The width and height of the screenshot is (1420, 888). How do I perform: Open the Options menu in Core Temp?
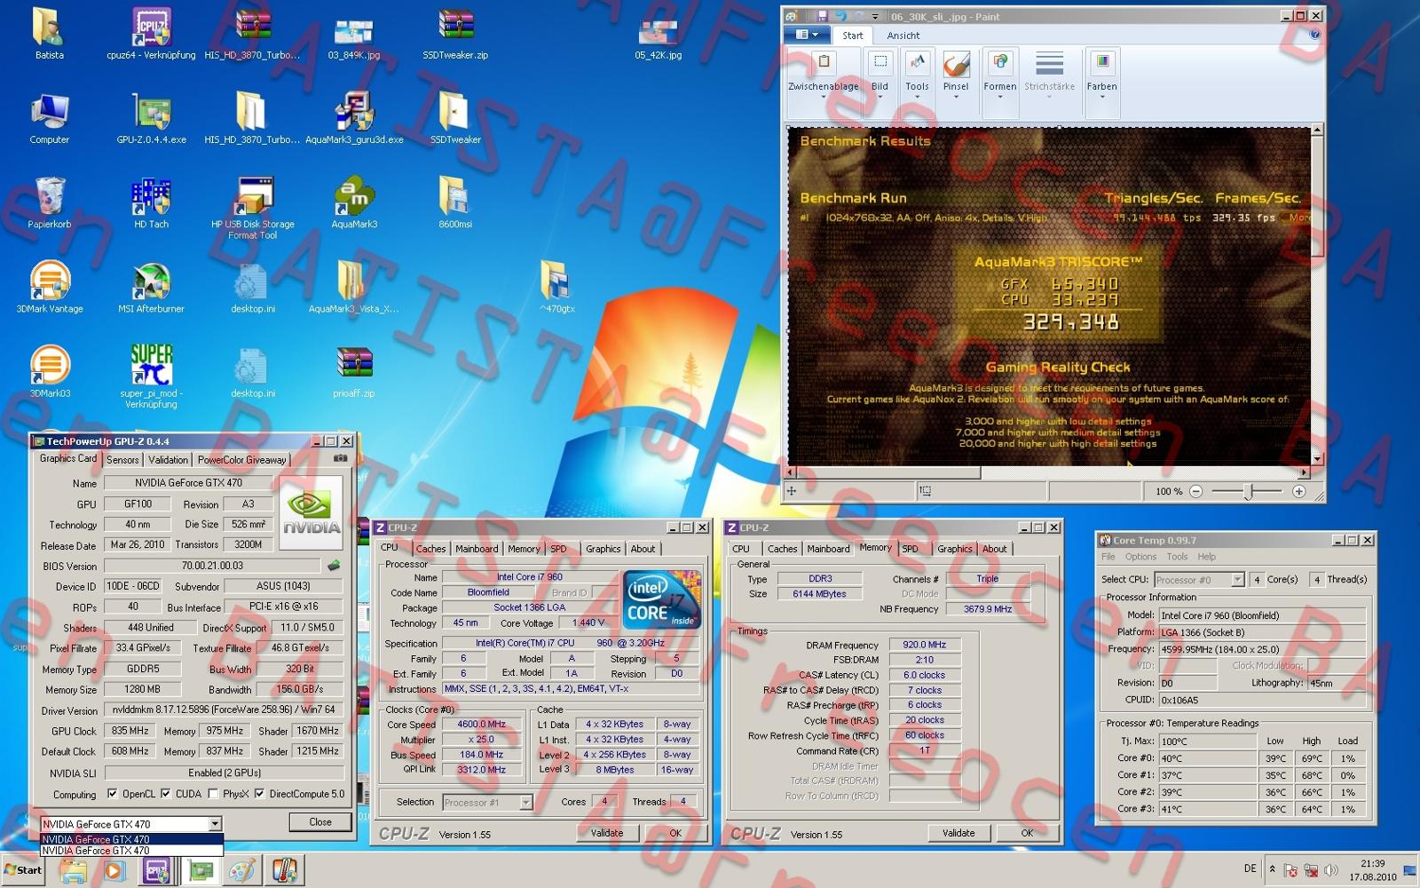1140,557
